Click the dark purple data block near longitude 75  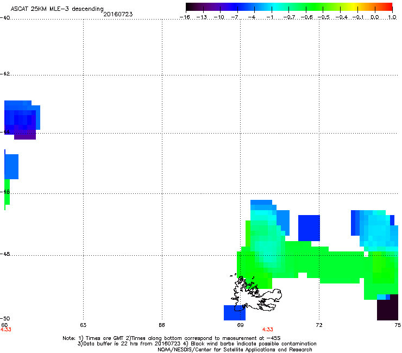pyautogui.click(x=387, y=307)
